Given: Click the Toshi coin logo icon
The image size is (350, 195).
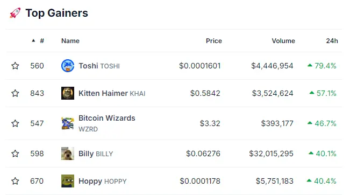Looking at the screenshot, I should [x=68, y=66].
